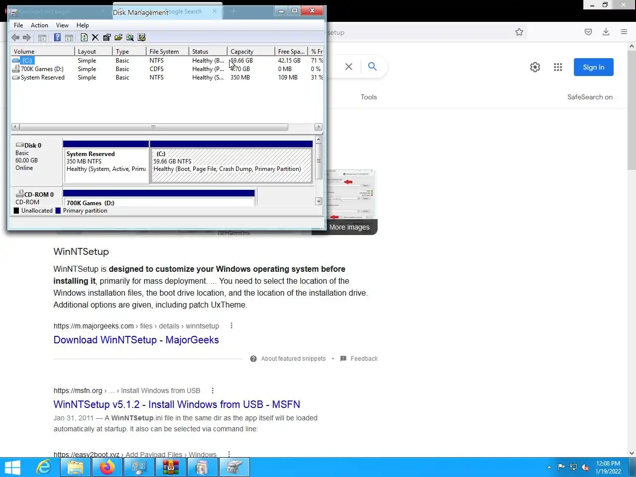
Task: Click horizontal scrollbar right arrow in volume list
Action: pos(318,127)
